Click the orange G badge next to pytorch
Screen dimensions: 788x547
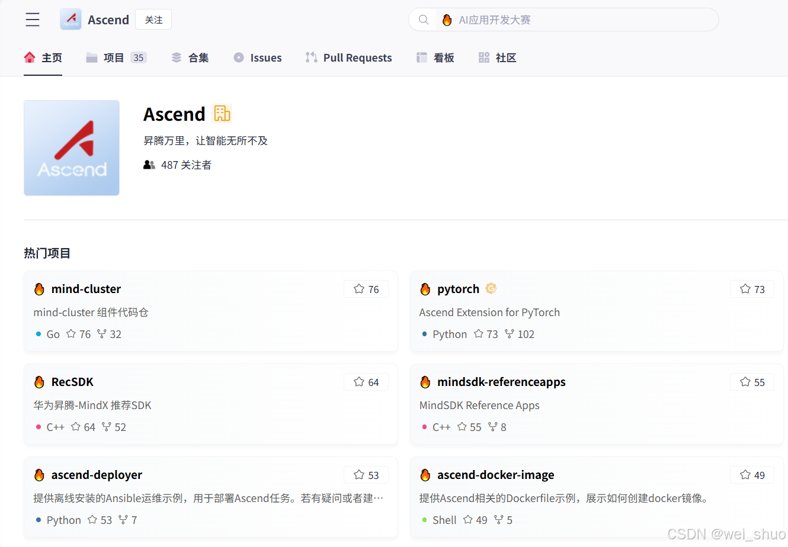pyautogui.click(x=491, y=288)
